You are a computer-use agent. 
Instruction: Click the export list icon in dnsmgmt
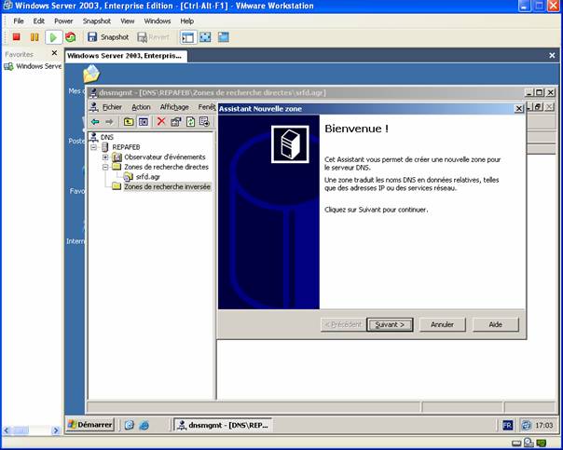[x=205, y=122]
